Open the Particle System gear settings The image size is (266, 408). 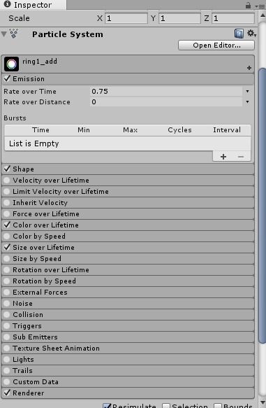251,34
